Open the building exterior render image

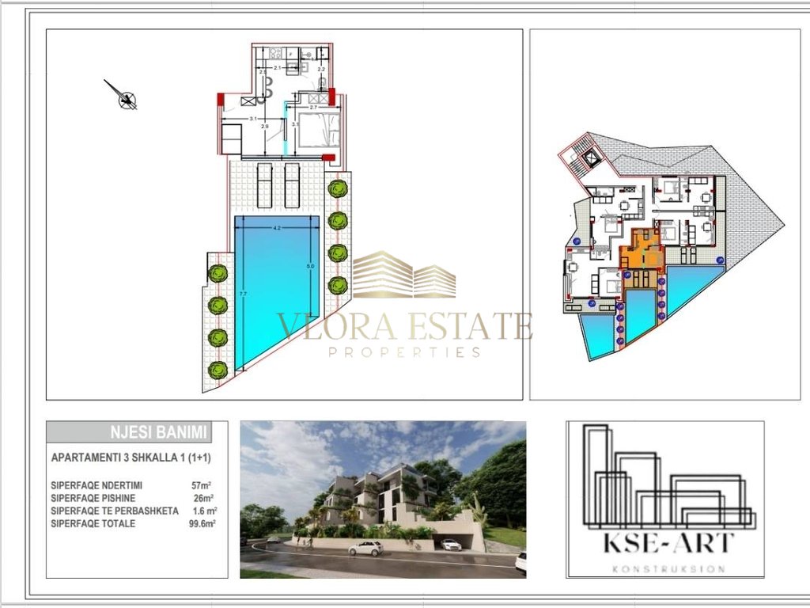click(382, 498)
